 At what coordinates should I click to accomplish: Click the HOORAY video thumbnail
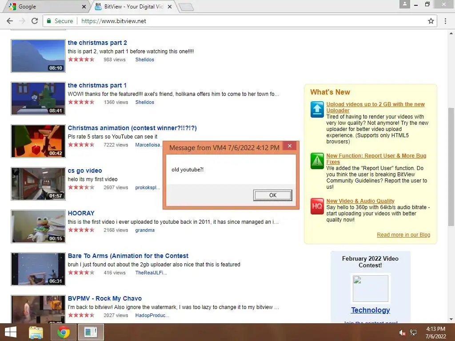coord(38,226)
